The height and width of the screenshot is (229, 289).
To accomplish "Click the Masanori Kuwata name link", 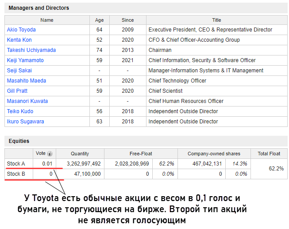I will click(x=27, y=101).
